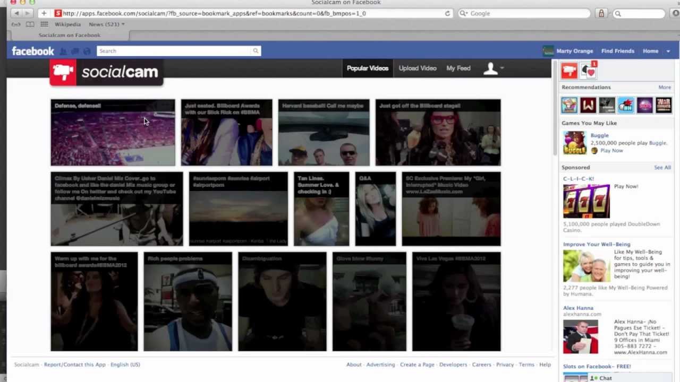Click the Facebook logo
This screenshot has height=382, width=680.
click(x=33, y=51)
